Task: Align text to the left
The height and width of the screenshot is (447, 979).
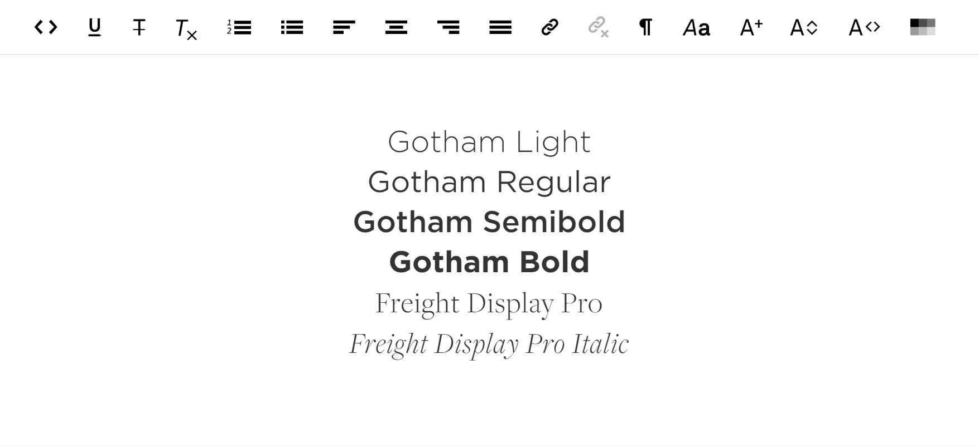Action: point(344,27)
